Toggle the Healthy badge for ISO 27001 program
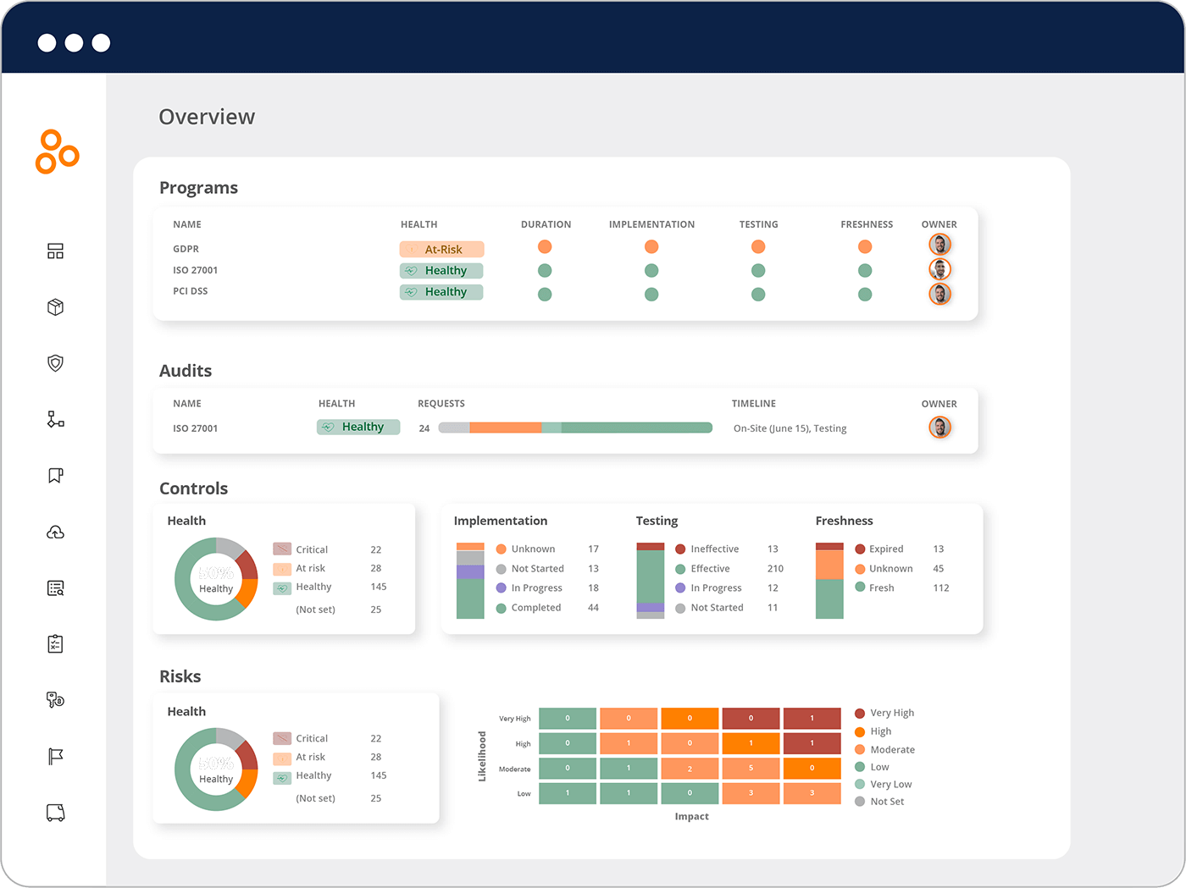The image size is (1186, 888). pyautogui.click(x=441, y=270)
